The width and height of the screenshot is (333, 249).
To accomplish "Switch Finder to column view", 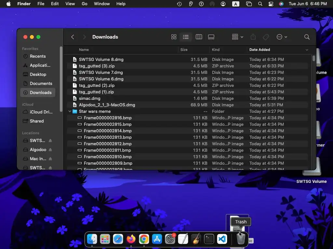I will coord(199,37).
